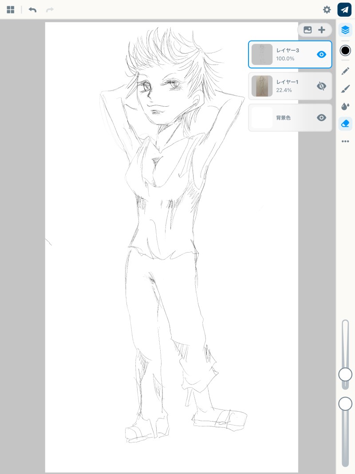Tap the share paper-plane button

click(x=344, y=10)
